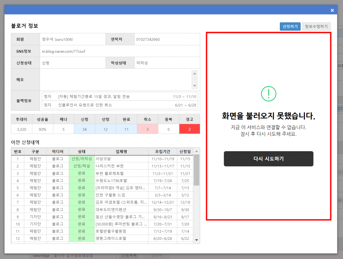Viewport: 343px width, 259px height.
Task: Open the m.blog.naver.com/17coxf SNS link
Action: (63, 52)
